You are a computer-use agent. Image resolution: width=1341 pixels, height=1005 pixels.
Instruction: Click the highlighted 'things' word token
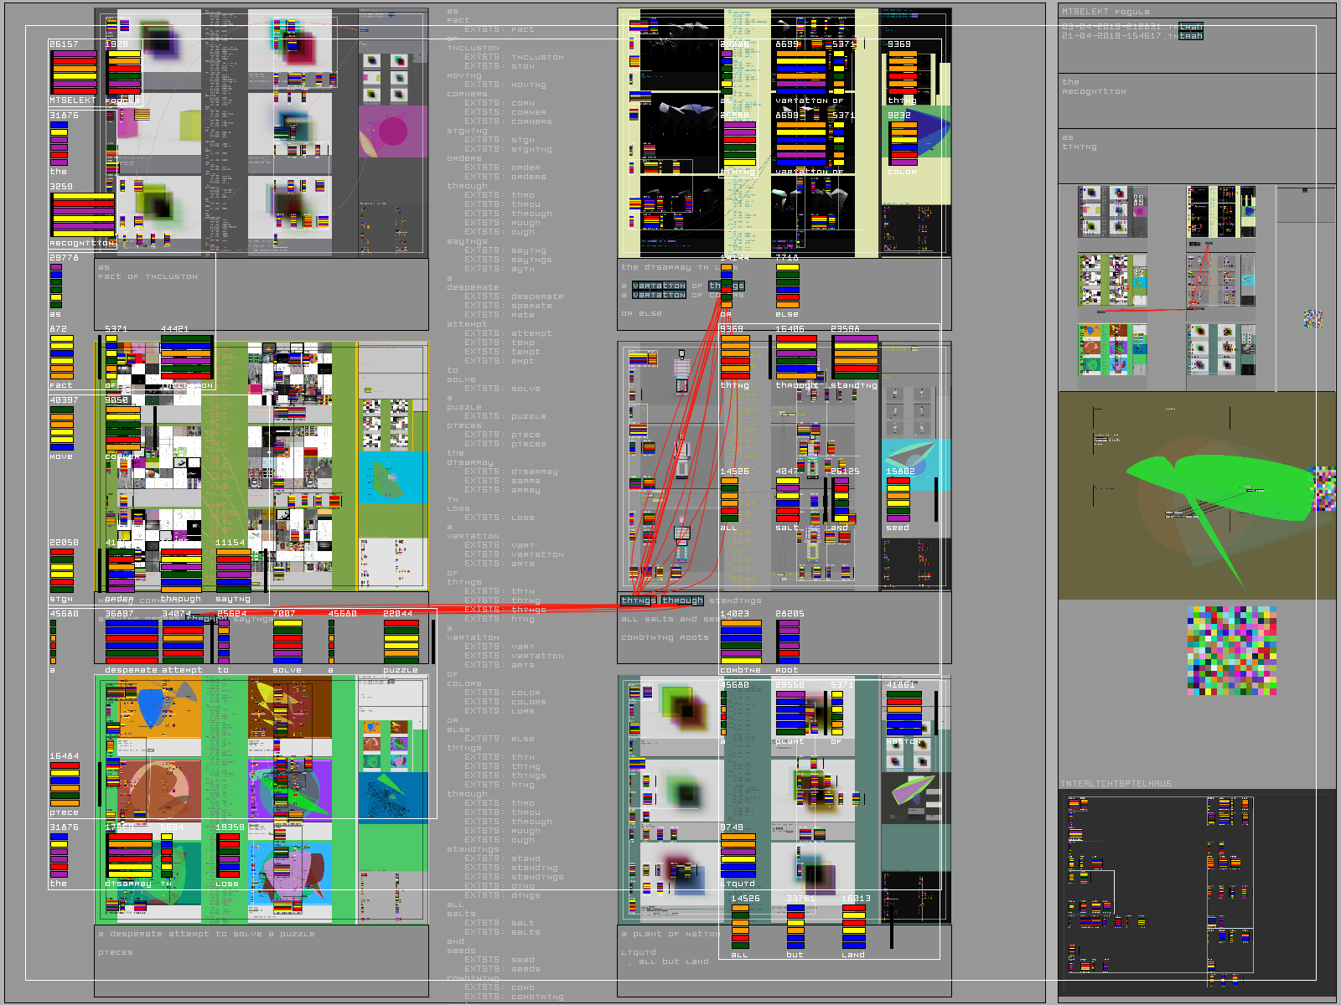(x=639, y=600)
